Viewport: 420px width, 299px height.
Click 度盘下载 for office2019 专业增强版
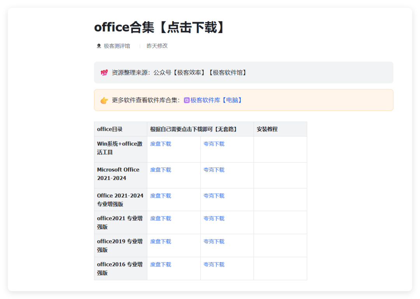pyautogui.click(x=161, y=242)
